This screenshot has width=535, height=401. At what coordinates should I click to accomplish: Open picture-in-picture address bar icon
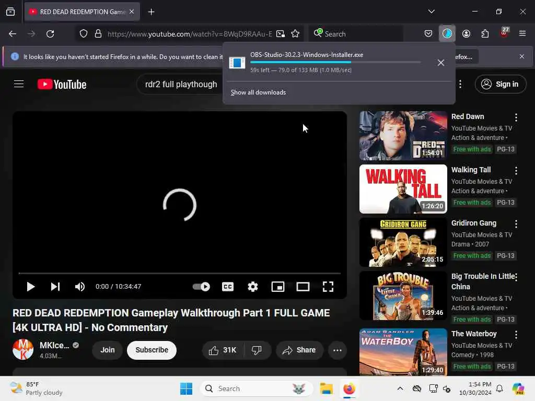[281, 34]
